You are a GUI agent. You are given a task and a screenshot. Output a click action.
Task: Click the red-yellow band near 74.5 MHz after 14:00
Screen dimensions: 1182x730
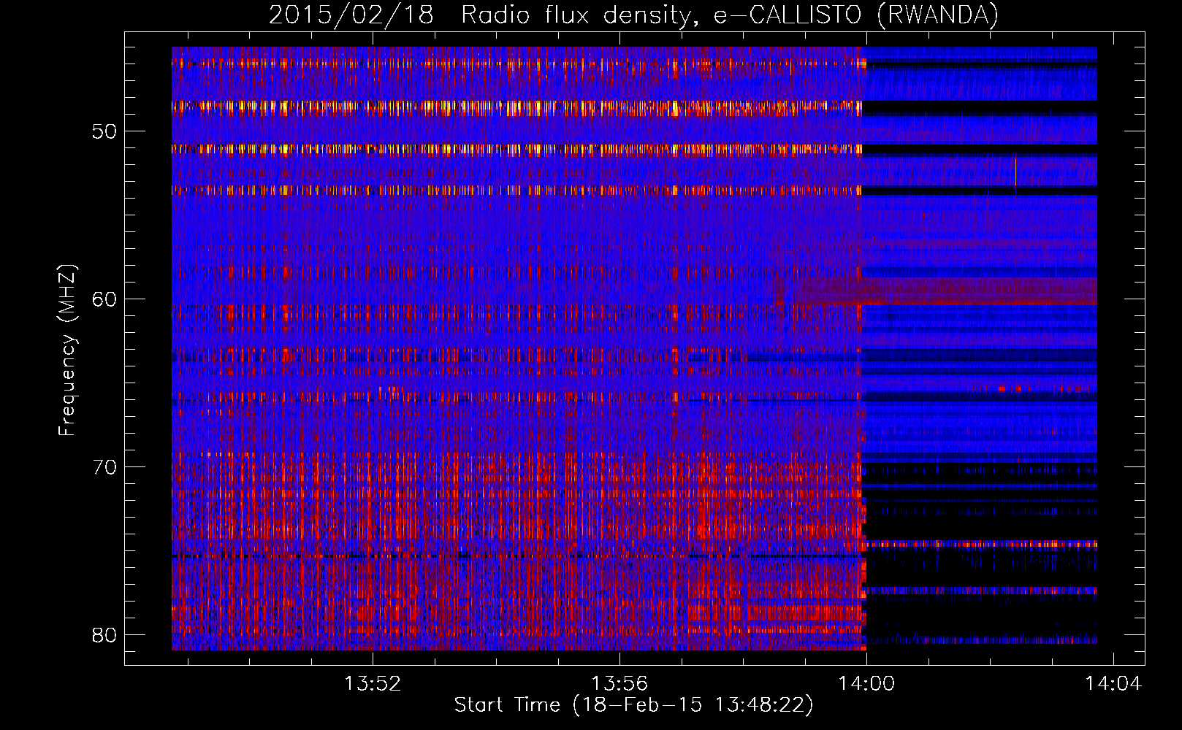point(979,544)
